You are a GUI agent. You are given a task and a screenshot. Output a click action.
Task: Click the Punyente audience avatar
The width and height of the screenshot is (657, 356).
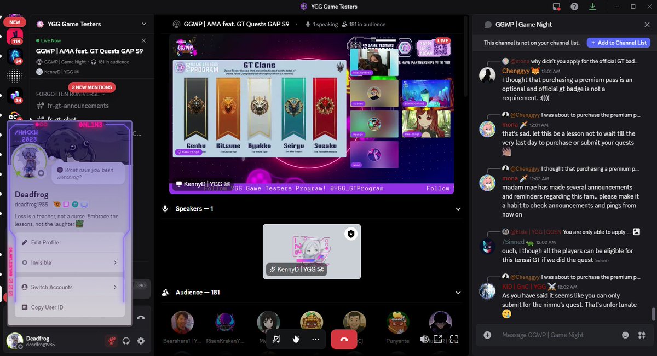[x=397, y=323]
